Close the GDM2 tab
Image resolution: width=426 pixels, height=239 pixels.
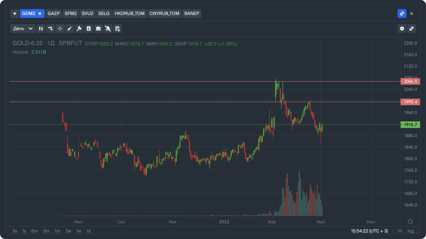[40, 14]
